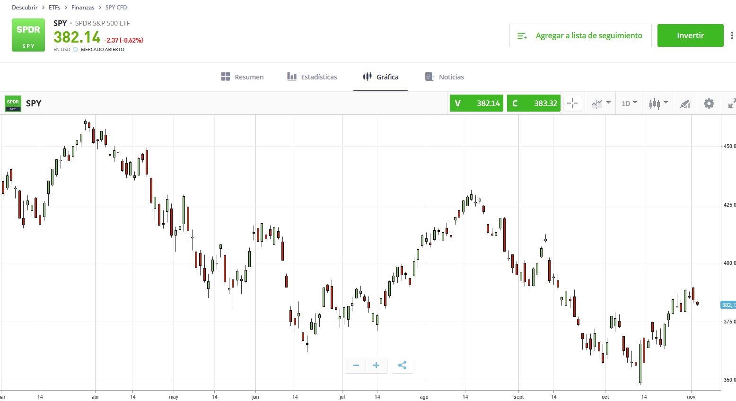Click the SPDR S&P 500 ETF name
The width and height of the screenshot is (736, 401).
(x=102, y=23)
